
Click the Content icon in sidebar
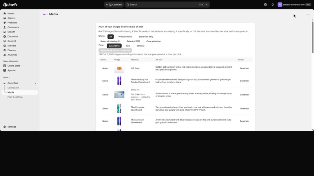[5, 41]
